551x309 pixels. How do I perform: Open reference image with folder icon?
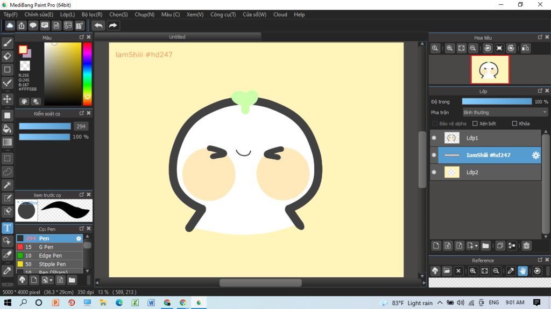(447, 271)
